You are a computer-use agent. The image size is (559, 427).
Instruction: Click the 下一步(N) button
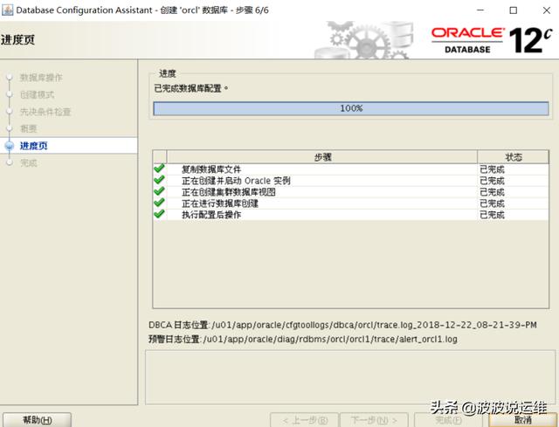(374, 420)
